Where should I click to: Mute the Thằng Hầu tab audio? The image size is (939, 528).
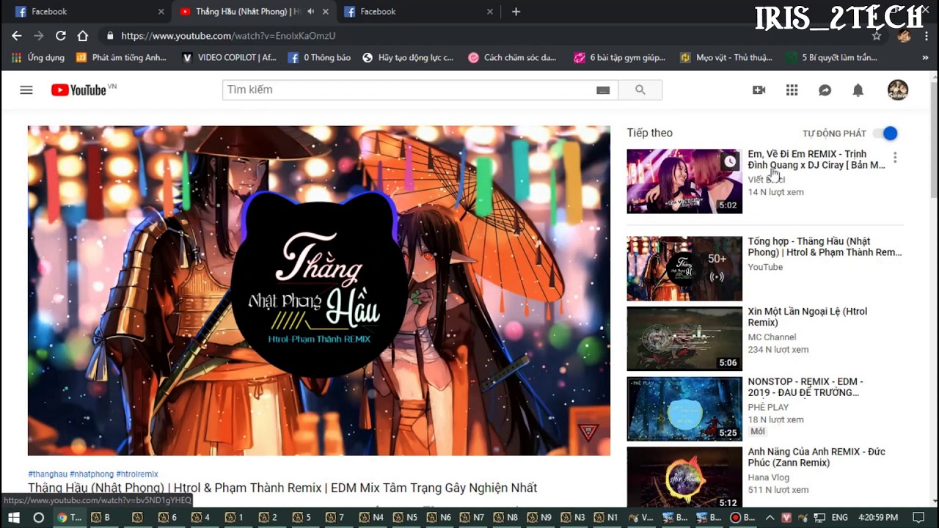[x=310, y=12]
